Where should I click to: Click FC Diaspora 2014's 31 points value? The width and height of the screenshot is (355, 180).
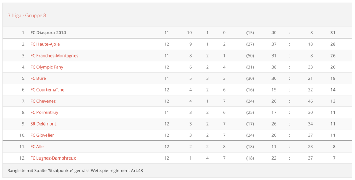click(x=333, y=33)
